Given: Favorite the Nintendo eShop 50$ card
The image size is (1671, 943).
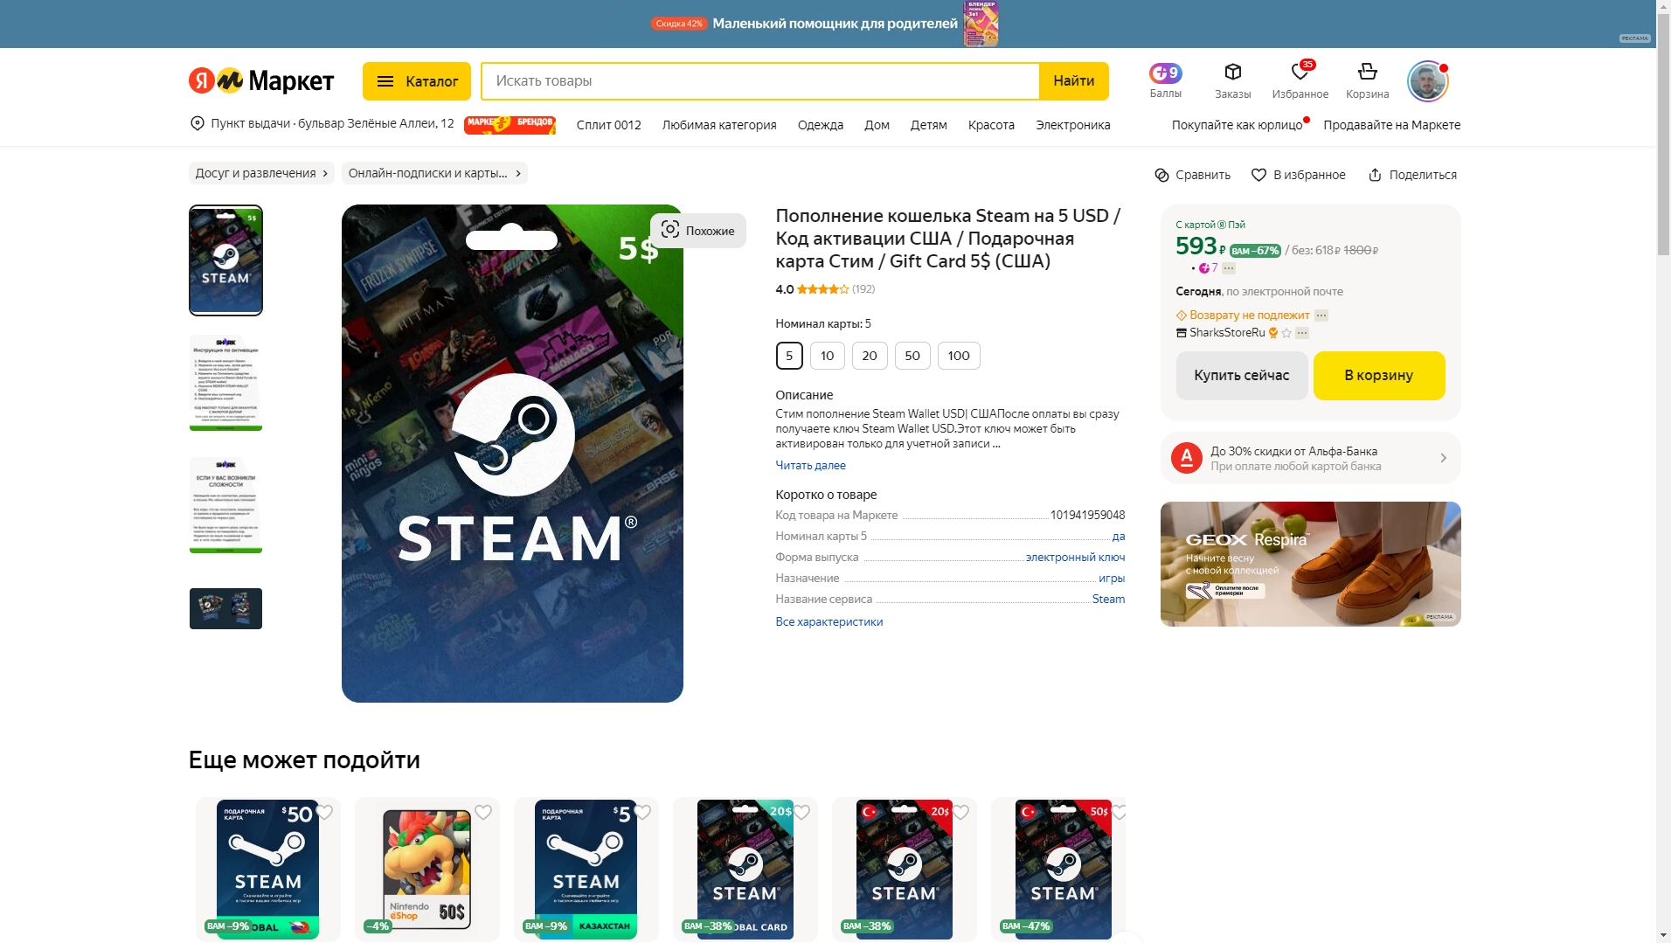Looking at the screenshot, I should pos(483,812).
